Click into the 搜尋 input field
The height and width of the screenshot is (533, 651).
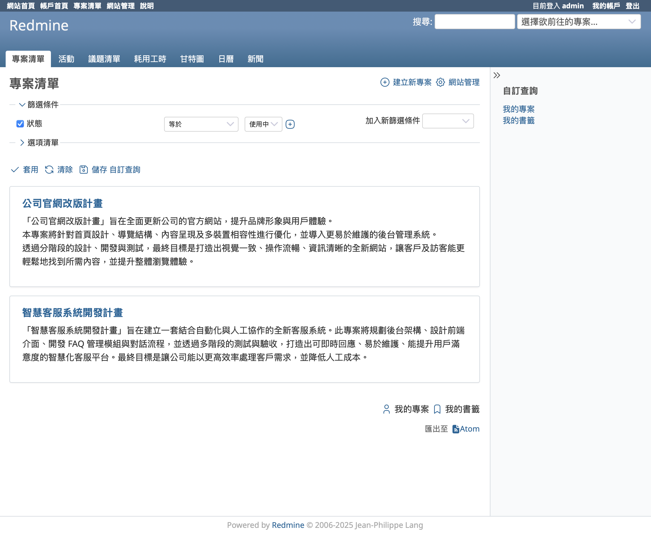(x=475, y=22)
